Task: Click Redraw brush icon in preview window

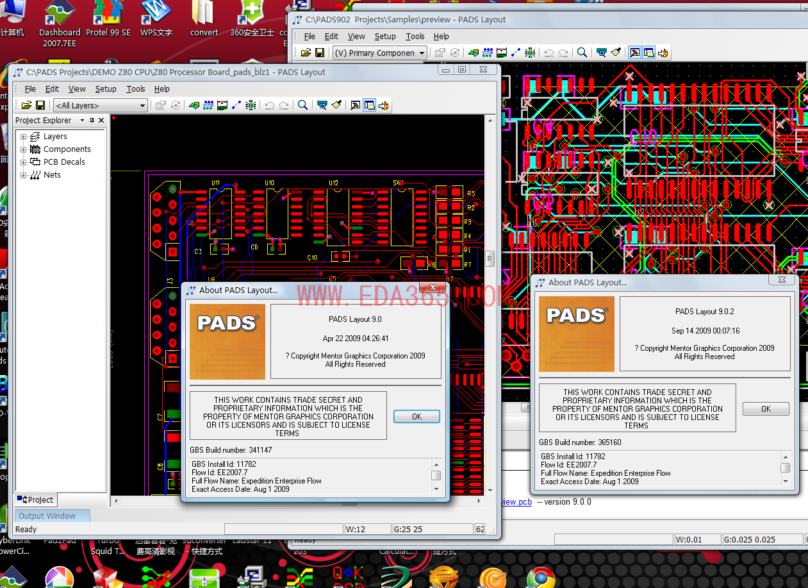Action: [x=616, y=53]
